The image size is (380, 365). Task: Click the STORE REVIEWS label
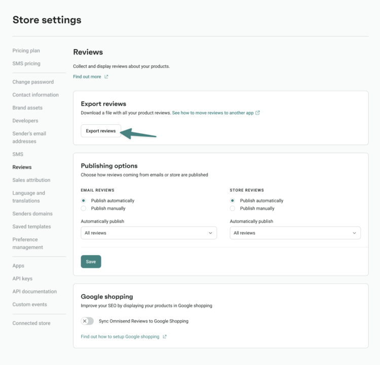247,190
